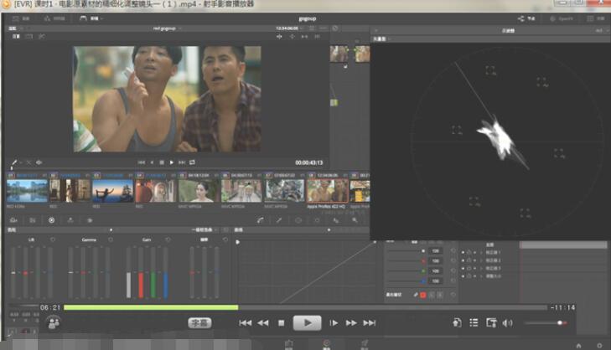Mute audio with the player's speaker icon
The width and height of the screenshot is (611, 350).
click(507, 322)
